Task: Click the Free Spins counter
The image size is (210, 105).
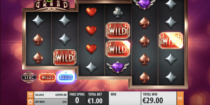Action: click(77, 98)
